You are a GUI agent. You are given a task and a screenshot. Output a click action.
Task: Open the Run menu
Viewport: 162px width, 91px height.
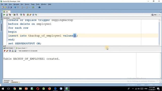(x=22, y=4)
